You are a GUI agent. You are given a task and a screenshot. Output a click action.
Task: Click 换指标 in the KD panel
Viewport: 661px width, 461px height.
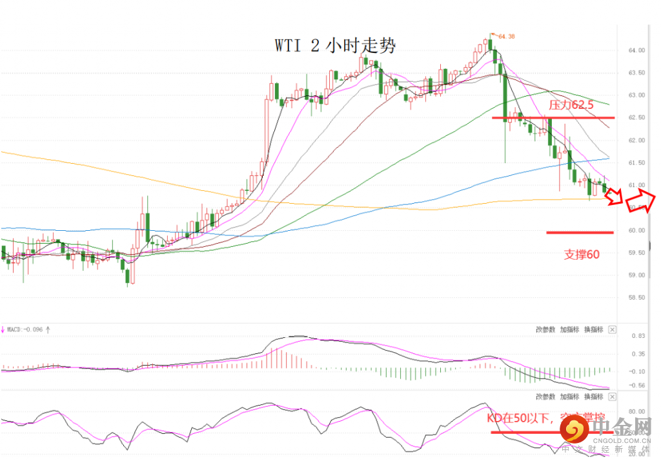tap(594, 397)
